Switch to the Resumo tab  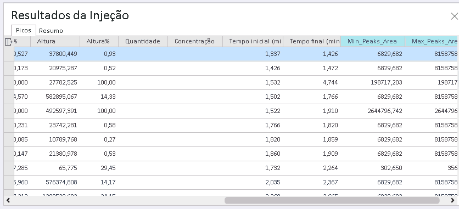point(51,31)
